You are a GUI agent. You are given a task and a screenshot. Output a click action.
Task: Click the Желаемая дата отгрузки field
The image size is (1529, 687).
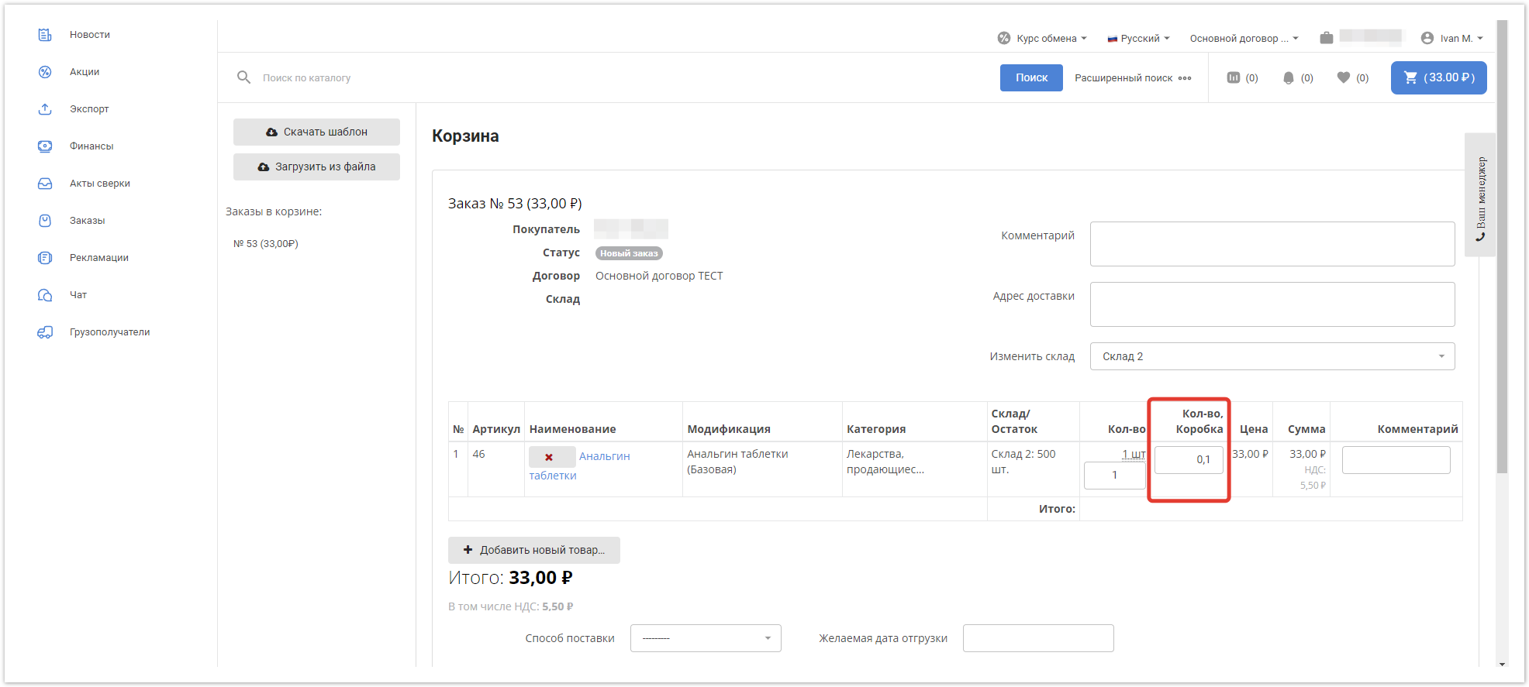click(x=1037, y=638)
